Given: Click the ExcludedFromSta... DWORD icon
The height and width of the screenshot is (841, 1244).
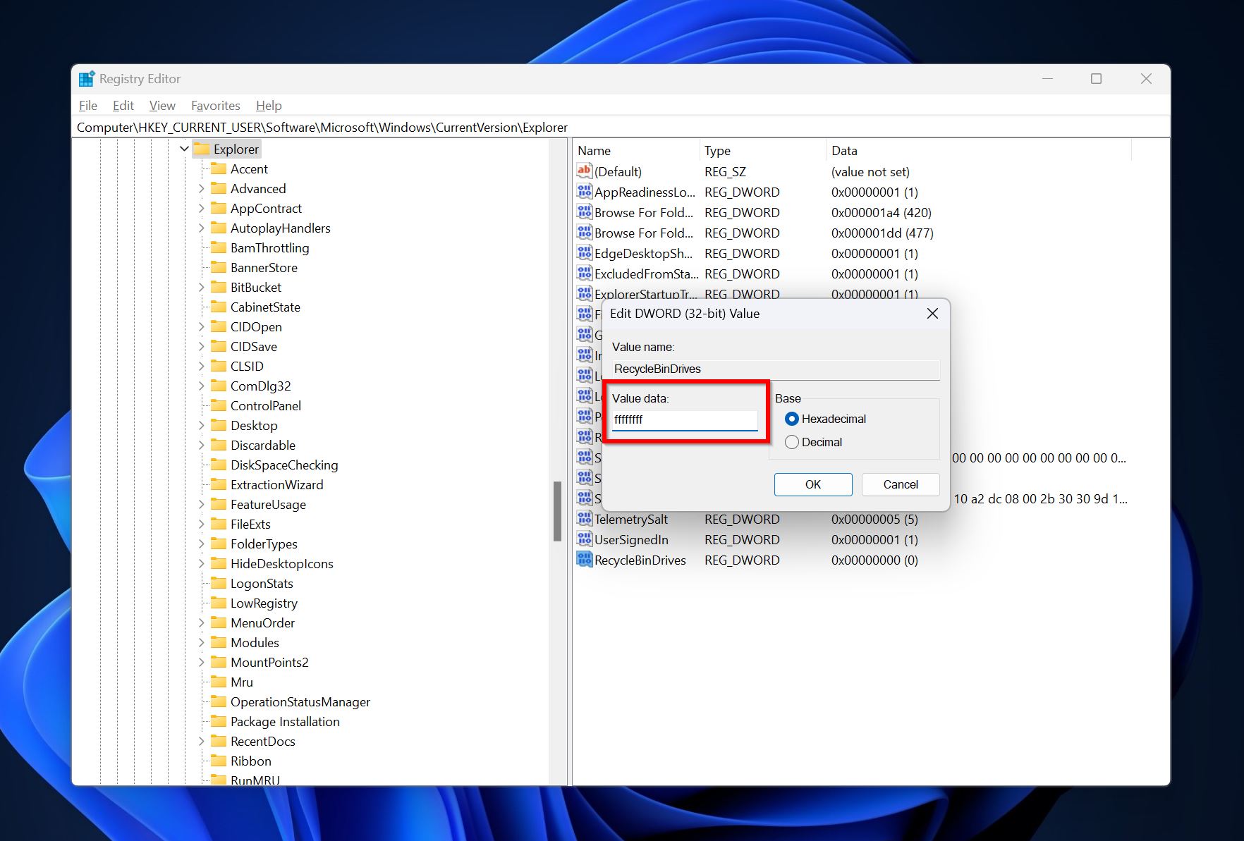Looking at the screenshot, I should coord(584,273).
